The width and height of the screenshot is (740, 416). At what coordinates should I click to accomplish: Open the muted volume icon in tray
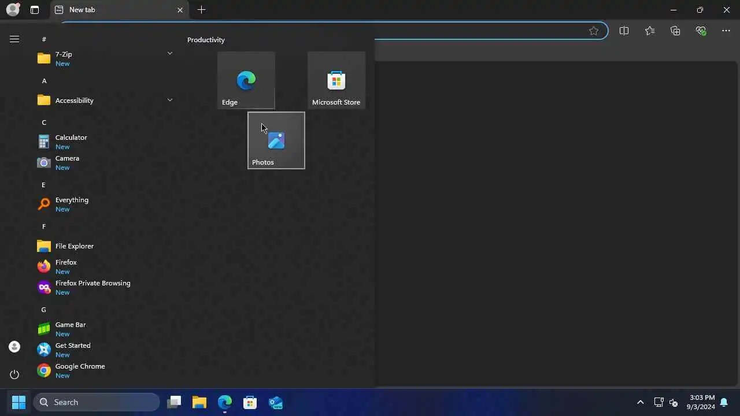tap(674, 402)
